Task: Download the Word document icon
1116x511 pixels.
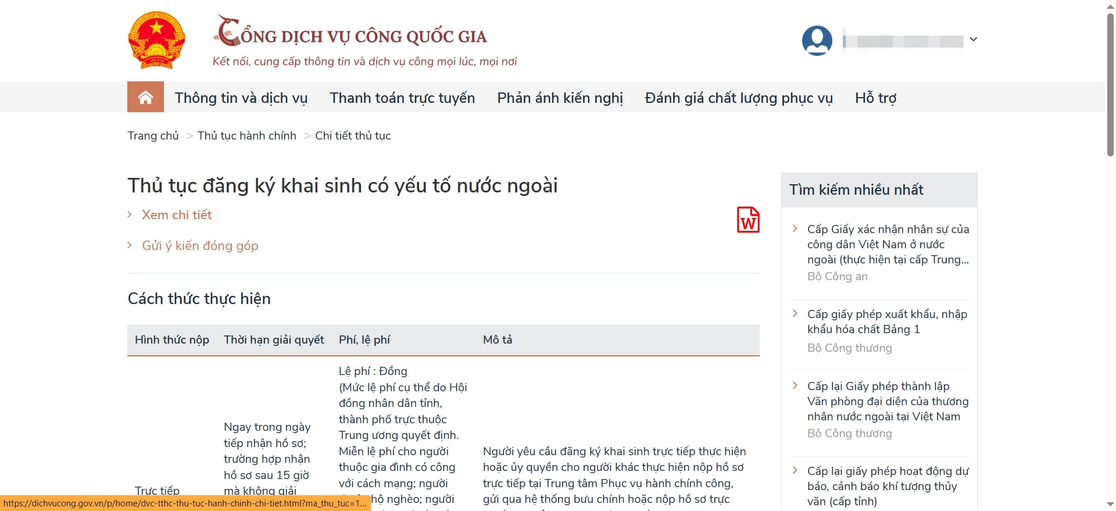Action: point(748,220)
